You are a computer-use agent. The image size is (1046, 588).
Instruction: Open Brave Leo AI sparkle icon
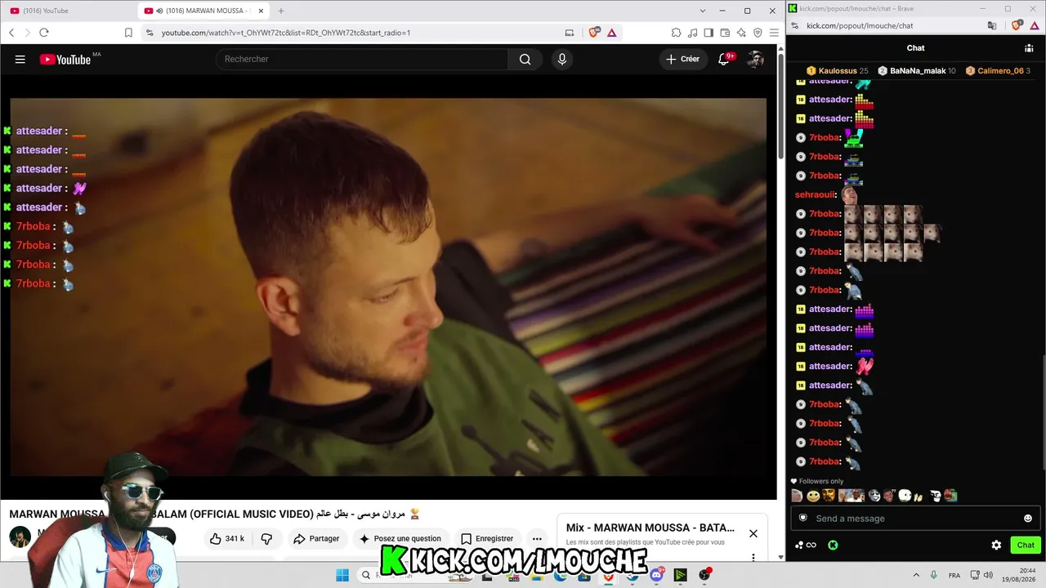[741, 33]
